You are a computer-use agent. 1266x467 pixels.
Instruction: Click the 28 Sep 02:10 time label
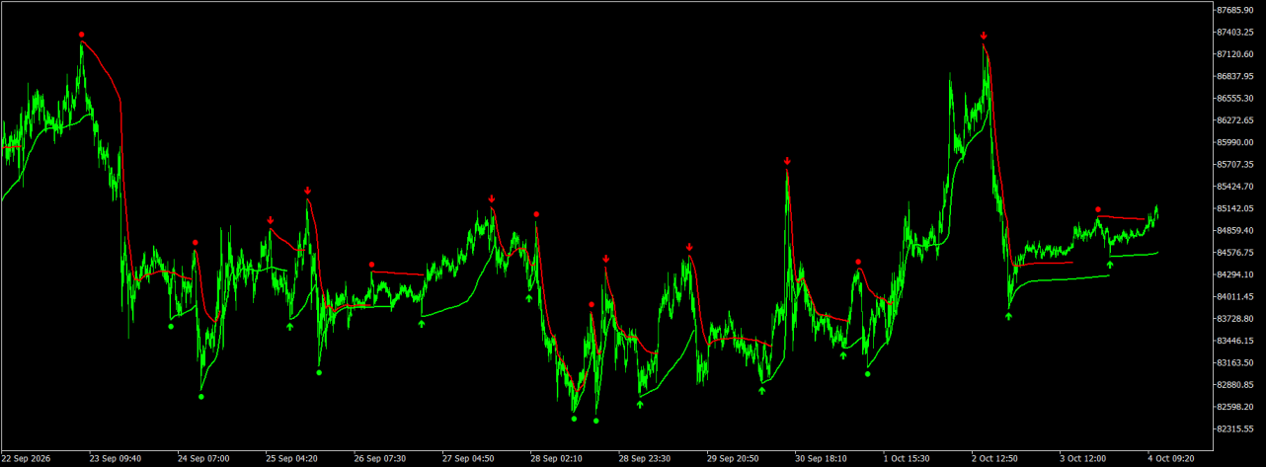click(556, 458)
